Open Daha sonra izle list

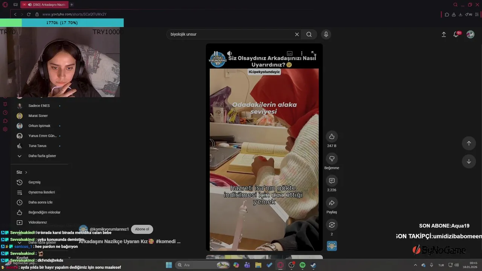click(x=40, y=202)
